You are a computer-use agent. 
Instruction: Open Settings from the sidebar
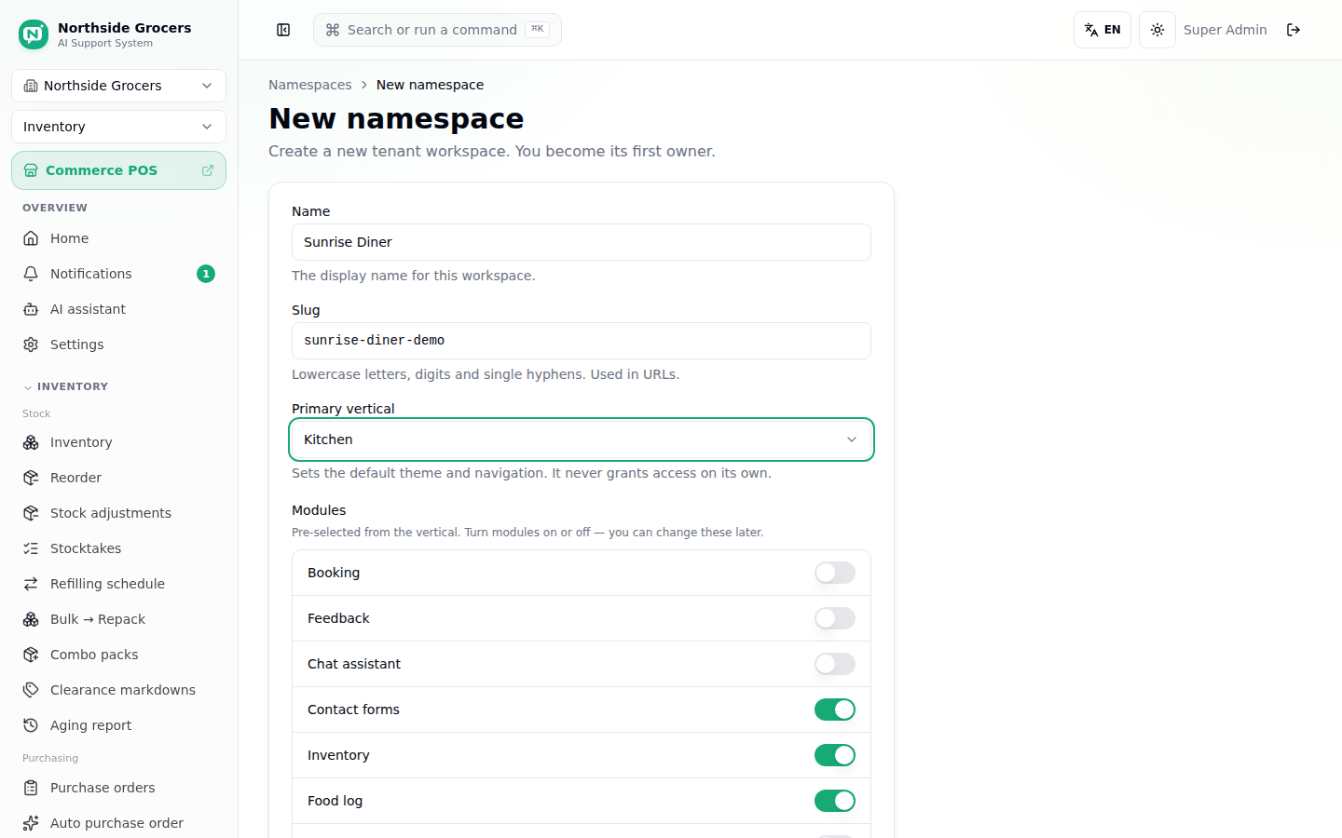(118, 345)
